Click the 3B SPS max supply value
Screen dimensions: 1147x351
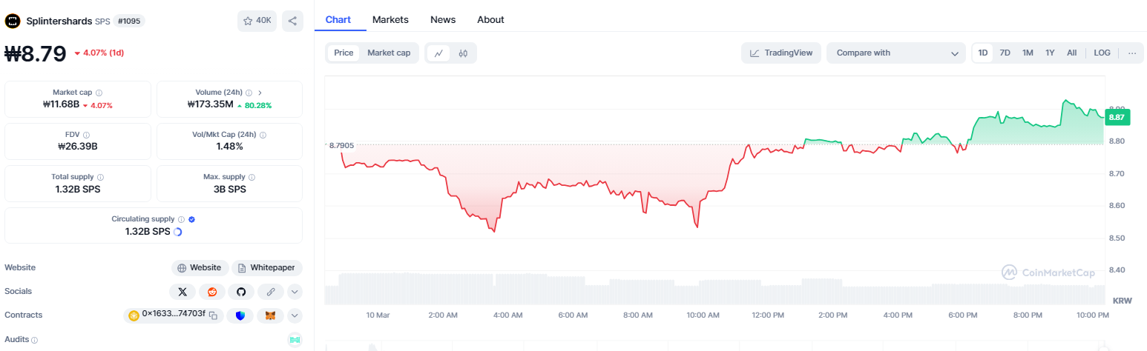tap(230, 189)
